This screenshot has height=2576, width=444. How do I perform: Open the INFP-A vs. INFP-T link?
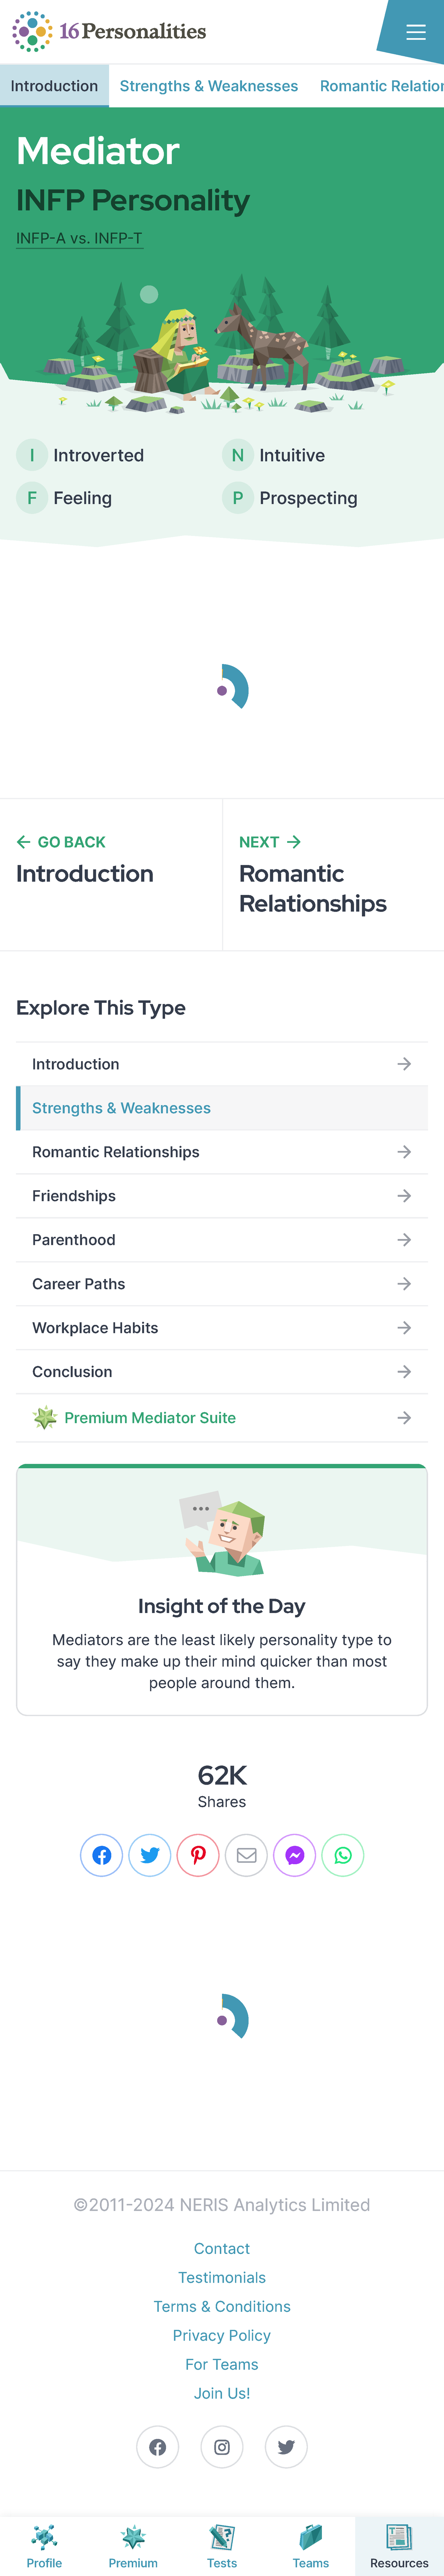[x=79, y=238]
